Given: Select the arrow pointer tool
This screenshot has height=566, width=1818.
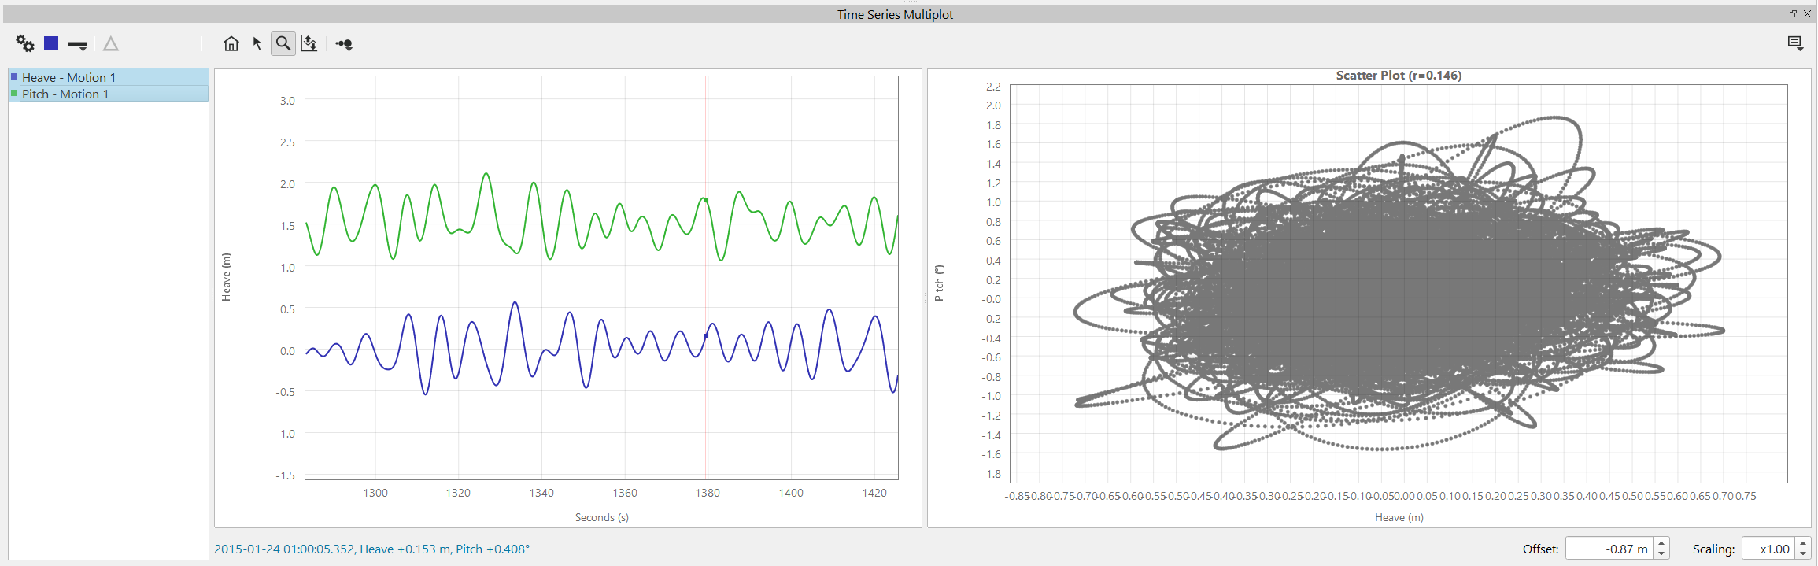Looking at the screenshot, I should (257, 44).
